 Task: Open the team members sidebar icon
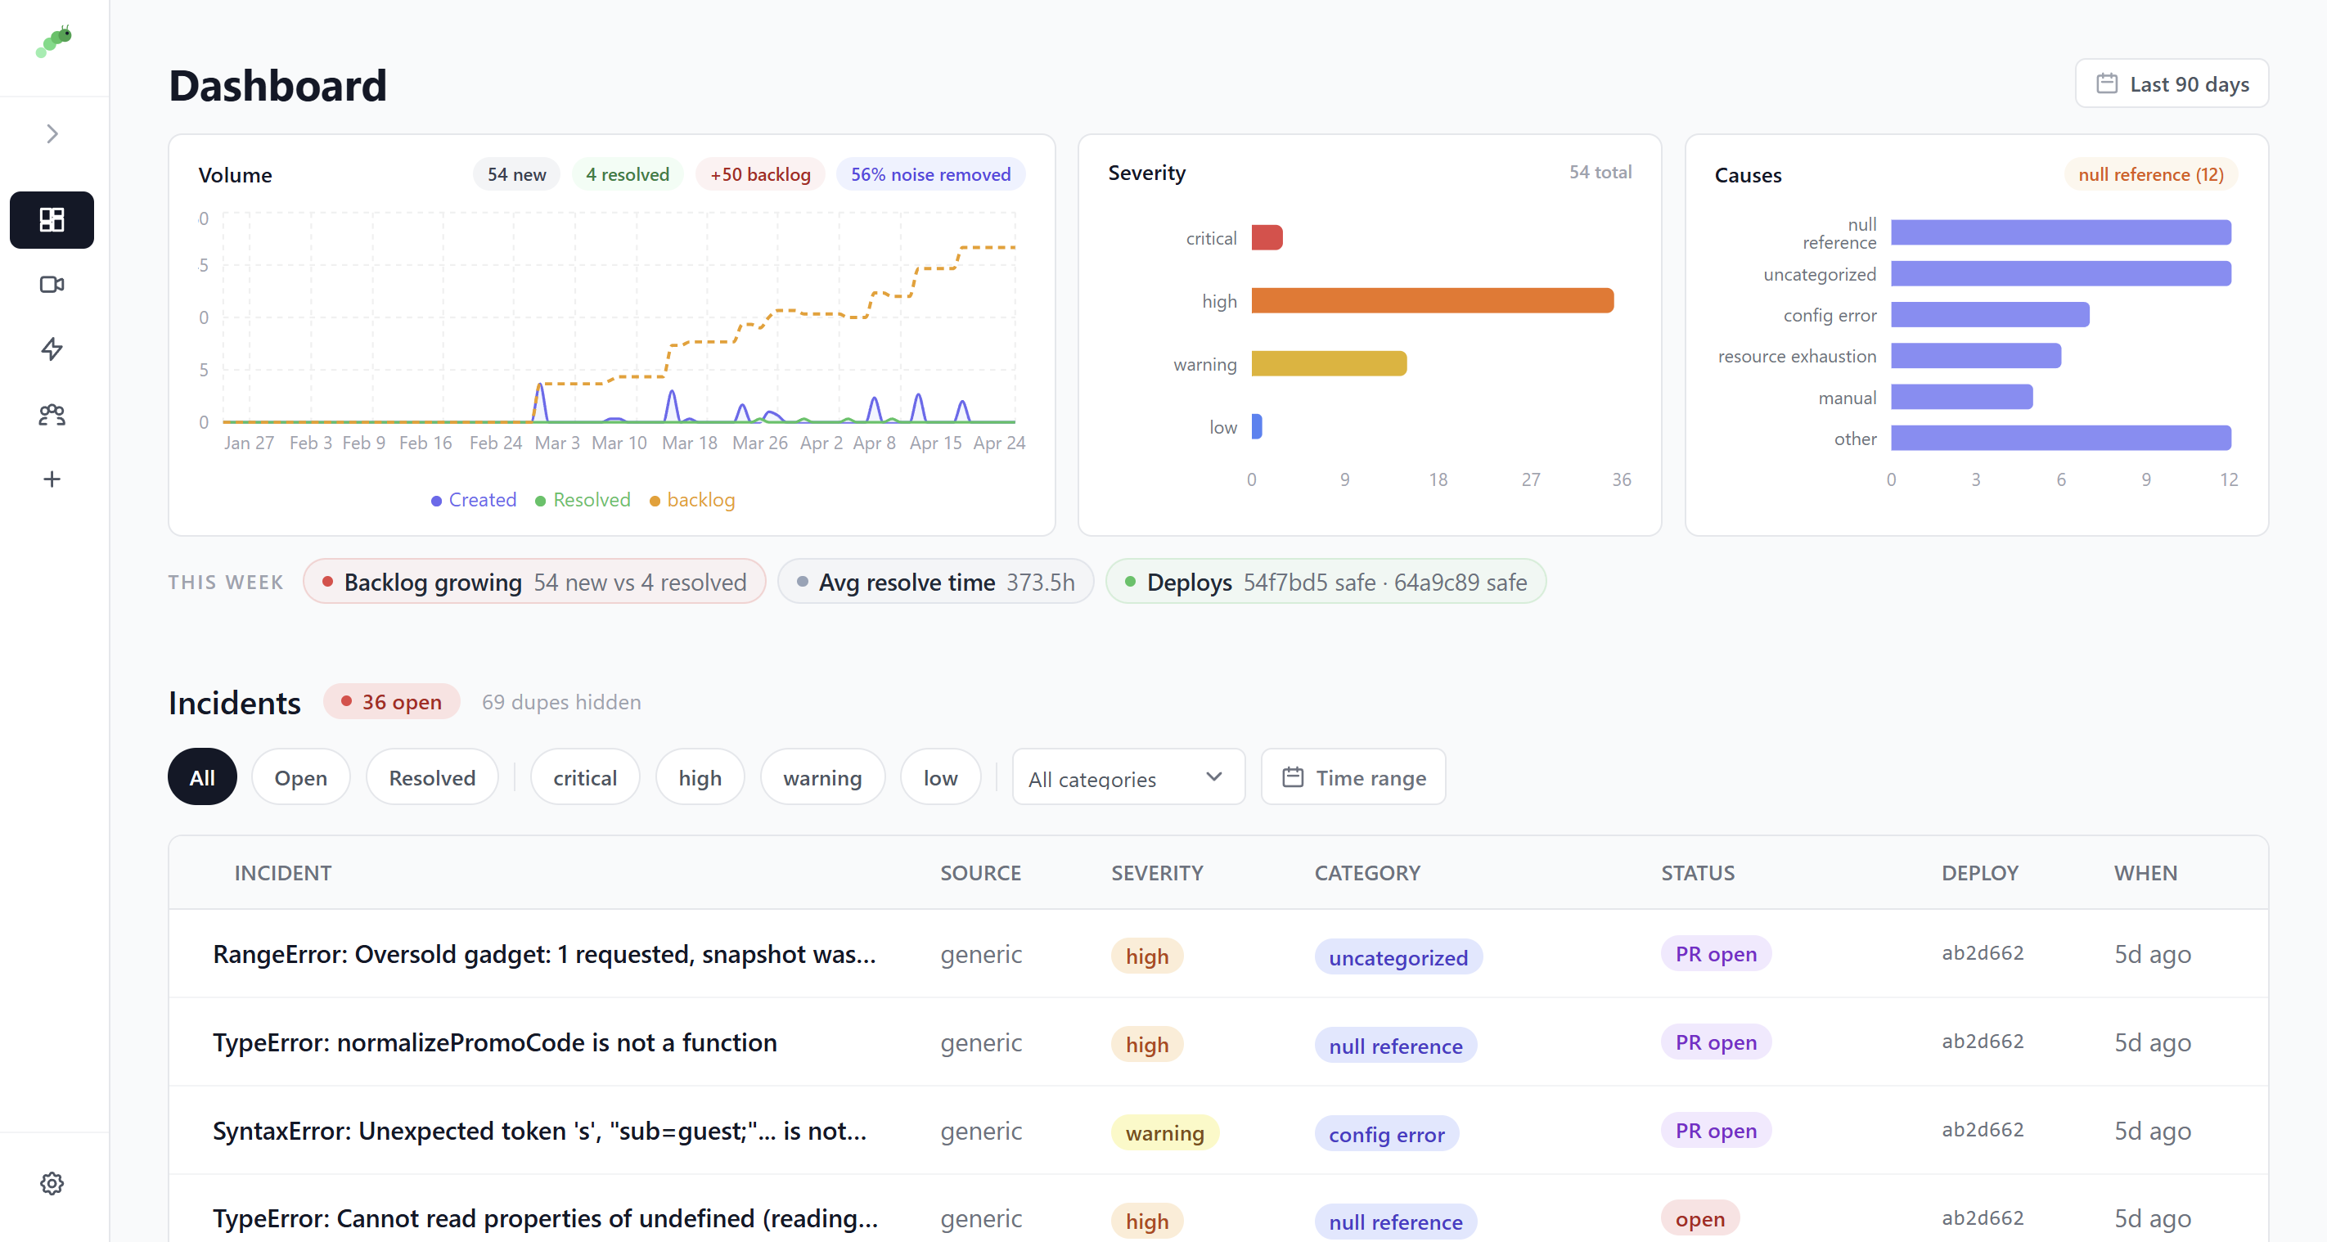point(52,415)
